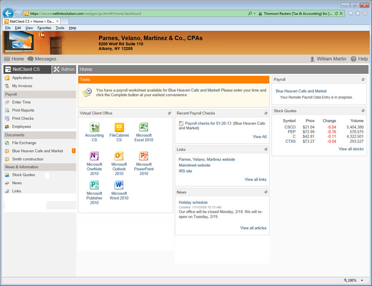Click the browser back arrow button
The height and width of the screenshot is (286, 372).
click(x=8, y=13)
